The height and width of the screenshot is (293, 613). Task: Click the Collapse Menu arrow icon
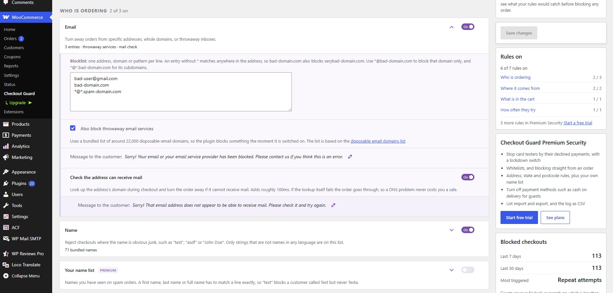pos(6,276)
